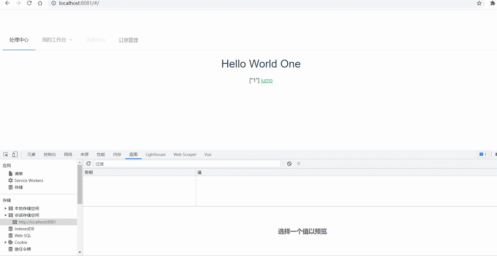Reload the page with the refresh icon
This screenshot has width=497, height=256.
click(29, 3)
